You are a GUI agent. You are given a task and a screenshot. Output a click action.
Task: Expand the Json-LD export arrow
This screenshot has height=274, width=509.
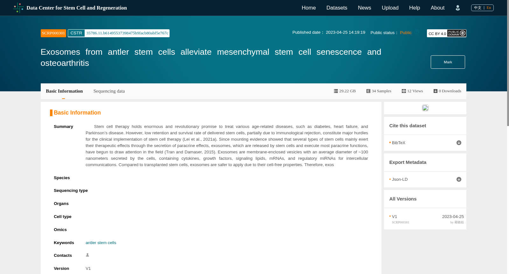pyautogui.click(x=459, y=179)
